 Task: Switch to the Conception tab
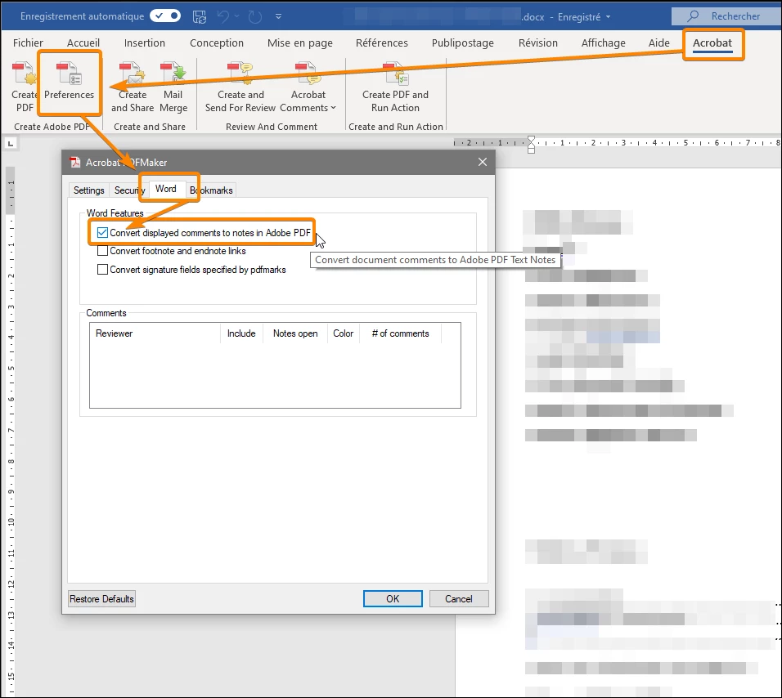(217, 43)
